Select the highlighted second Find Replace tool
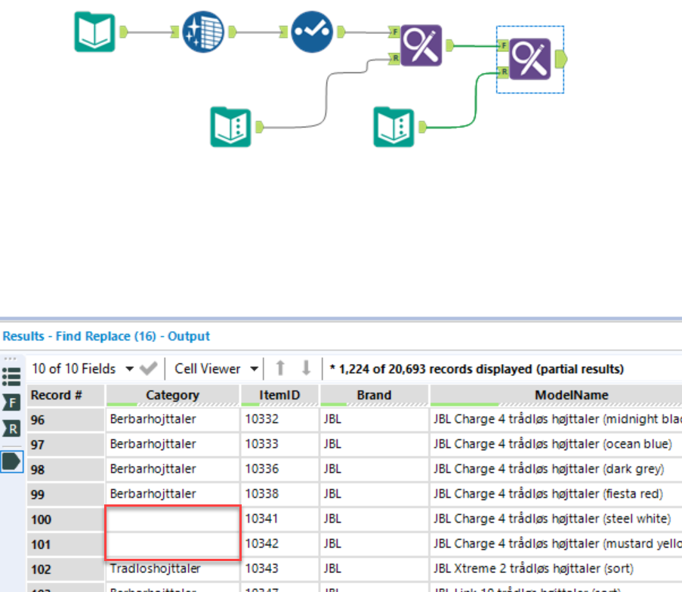The width and height of the screenshot is (682, 592). (530, 59)
